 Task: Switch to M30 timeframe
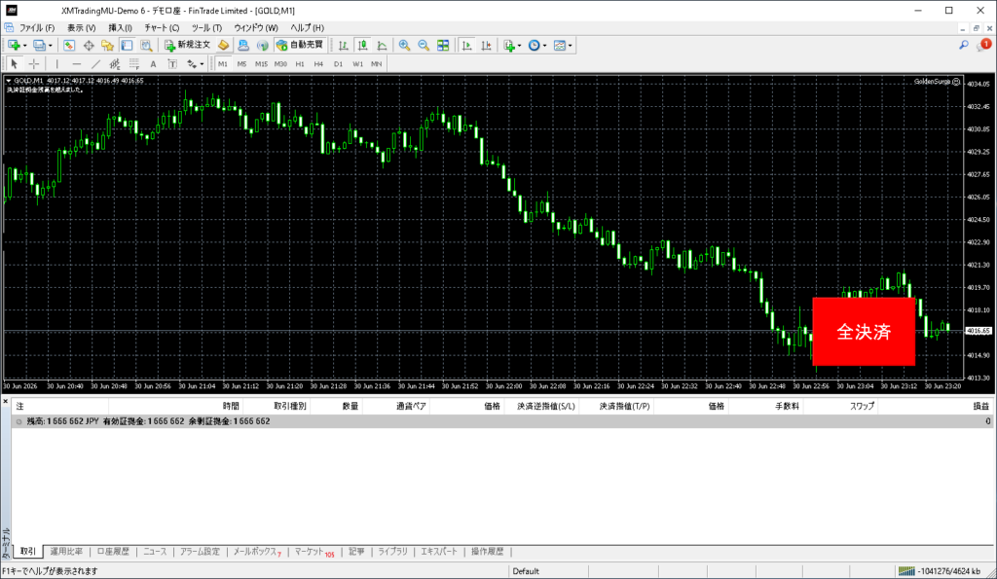coord(280,64)
